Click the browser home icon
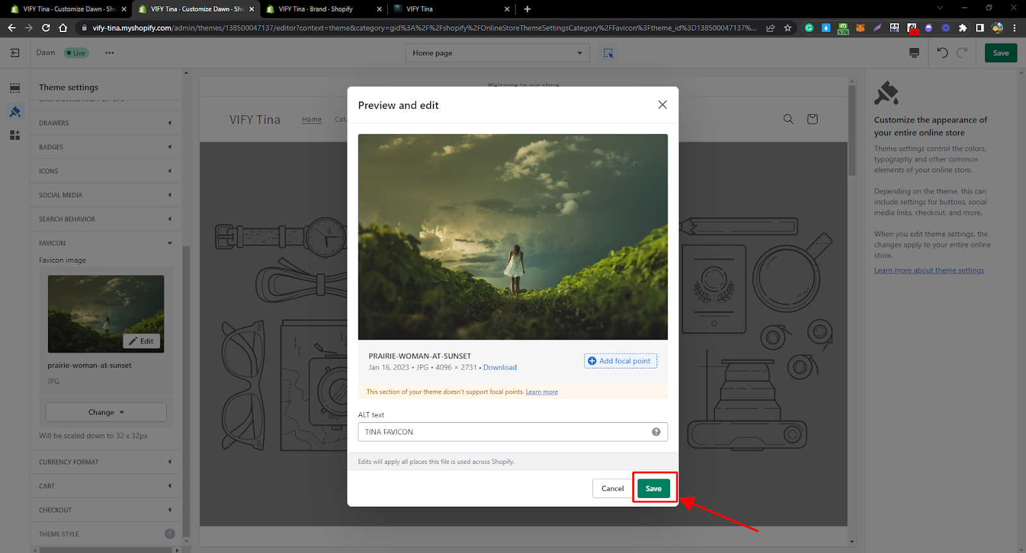 pyautogui.click(x=63, y=28)
